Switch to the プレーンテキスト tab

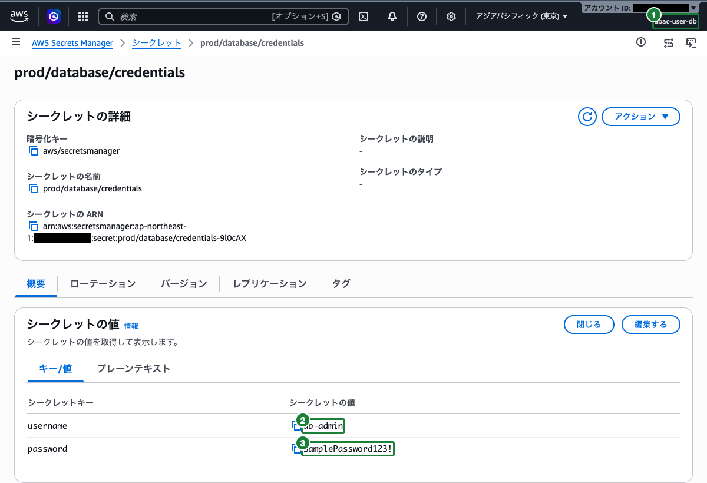click(x=134, y=369)
